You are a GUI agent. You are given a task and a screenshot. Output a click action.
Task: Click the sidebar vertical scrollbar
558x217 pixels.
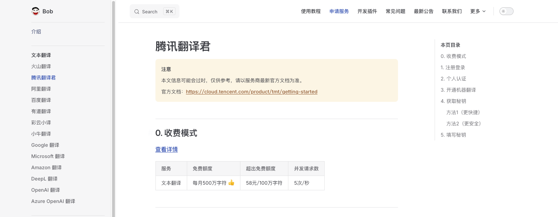coord(114,108)
